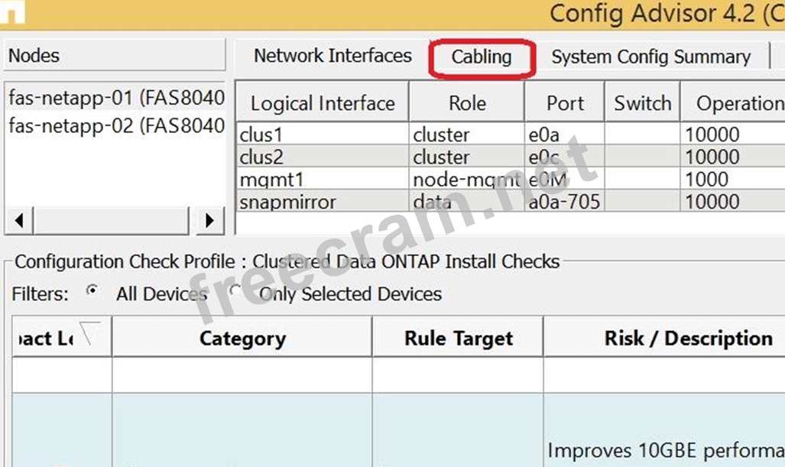The height and width of the screenshot is (467, 785).
Task: Click the Config Advisor application logo icon
Action: pyautogui.click(x=12, y=12)
